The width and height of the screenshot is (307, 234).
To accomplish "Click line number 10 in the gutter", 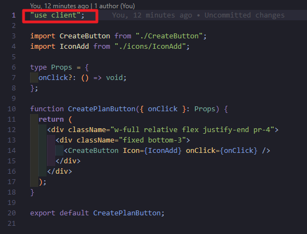I will pyautogui.click(x=11, y=109).
